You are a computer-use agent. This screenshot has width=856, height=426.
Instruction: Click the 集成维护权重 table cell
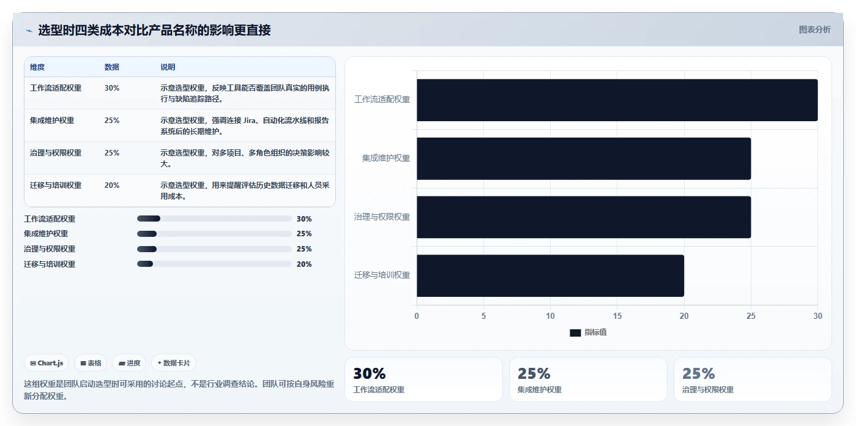click(x=52, y=121)
